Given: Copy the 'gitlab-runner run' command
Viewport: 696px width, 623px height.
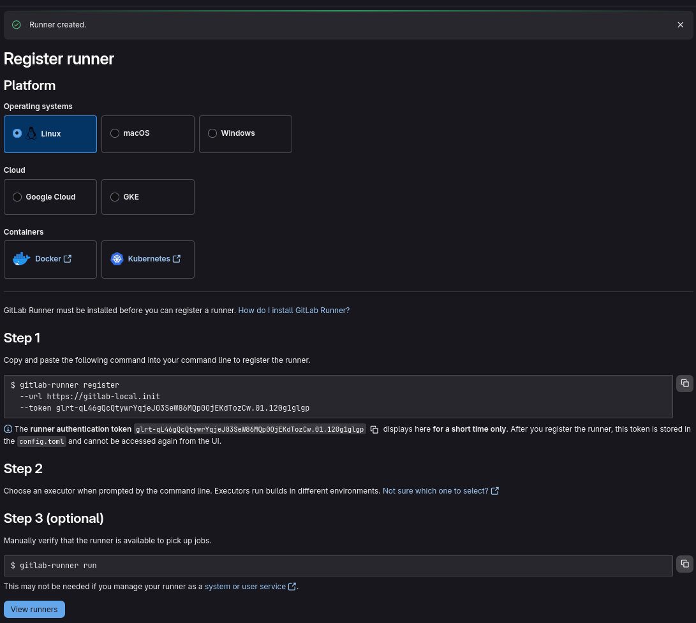Looking at the screenshot, I should click(685, 564).
